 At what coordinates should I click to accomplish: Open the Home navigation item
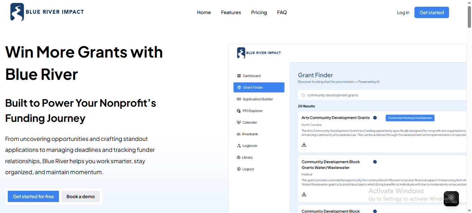(204, 12)
